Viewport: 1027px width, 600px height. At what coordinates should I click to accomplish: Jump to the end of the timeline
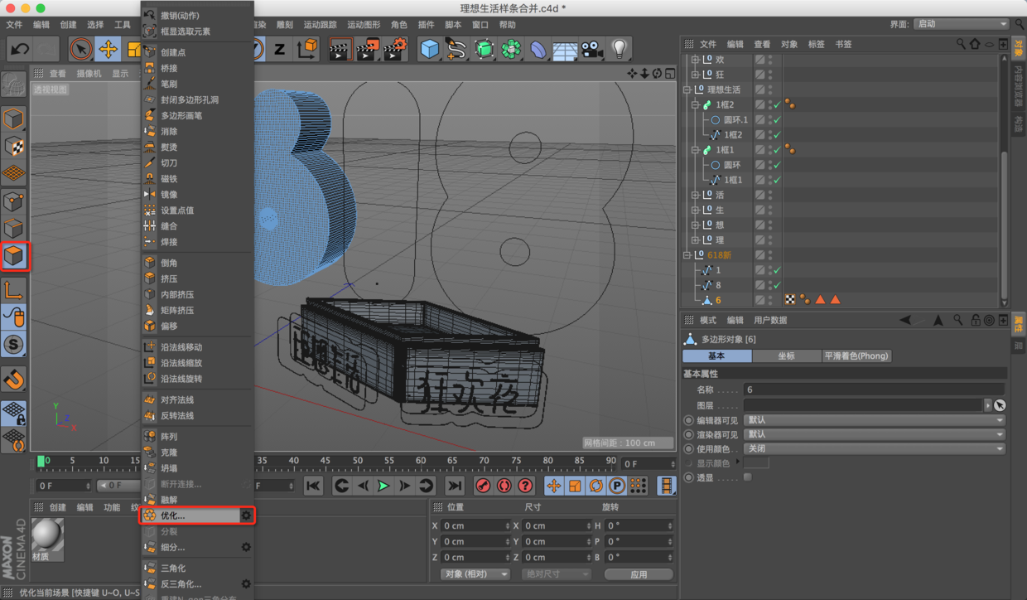coord(455,486)
